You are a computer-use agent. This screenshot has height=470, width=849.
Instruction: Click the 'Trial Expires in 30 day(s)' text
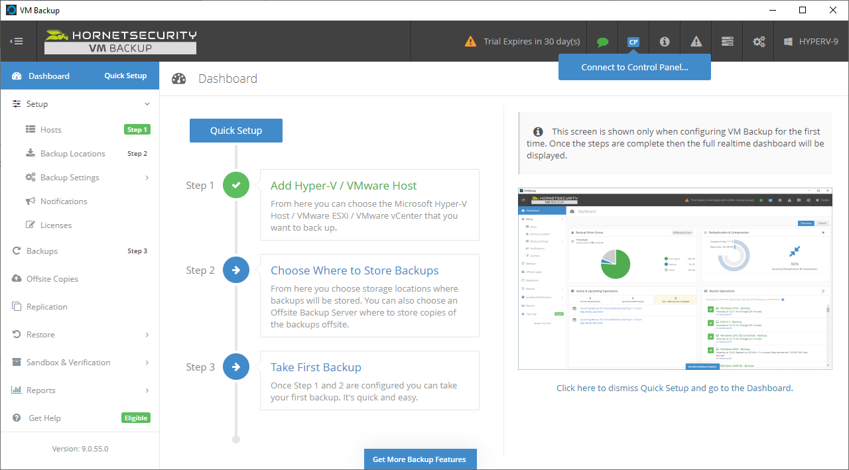(532, 41)
